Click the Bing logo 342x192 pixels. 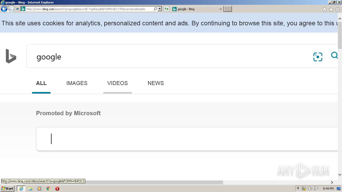(11, 56)
